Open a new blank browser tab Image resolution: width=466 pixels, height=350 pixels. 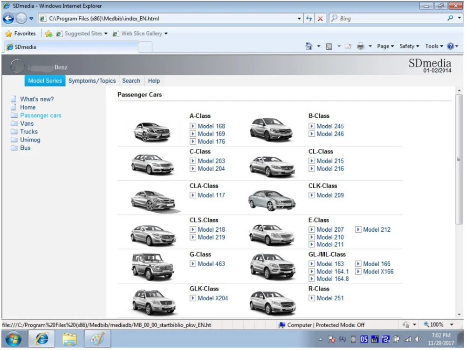(145, 47)
